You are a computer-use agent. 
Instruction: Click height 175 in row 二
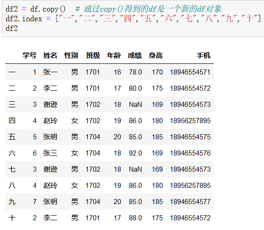click(157, 88)
